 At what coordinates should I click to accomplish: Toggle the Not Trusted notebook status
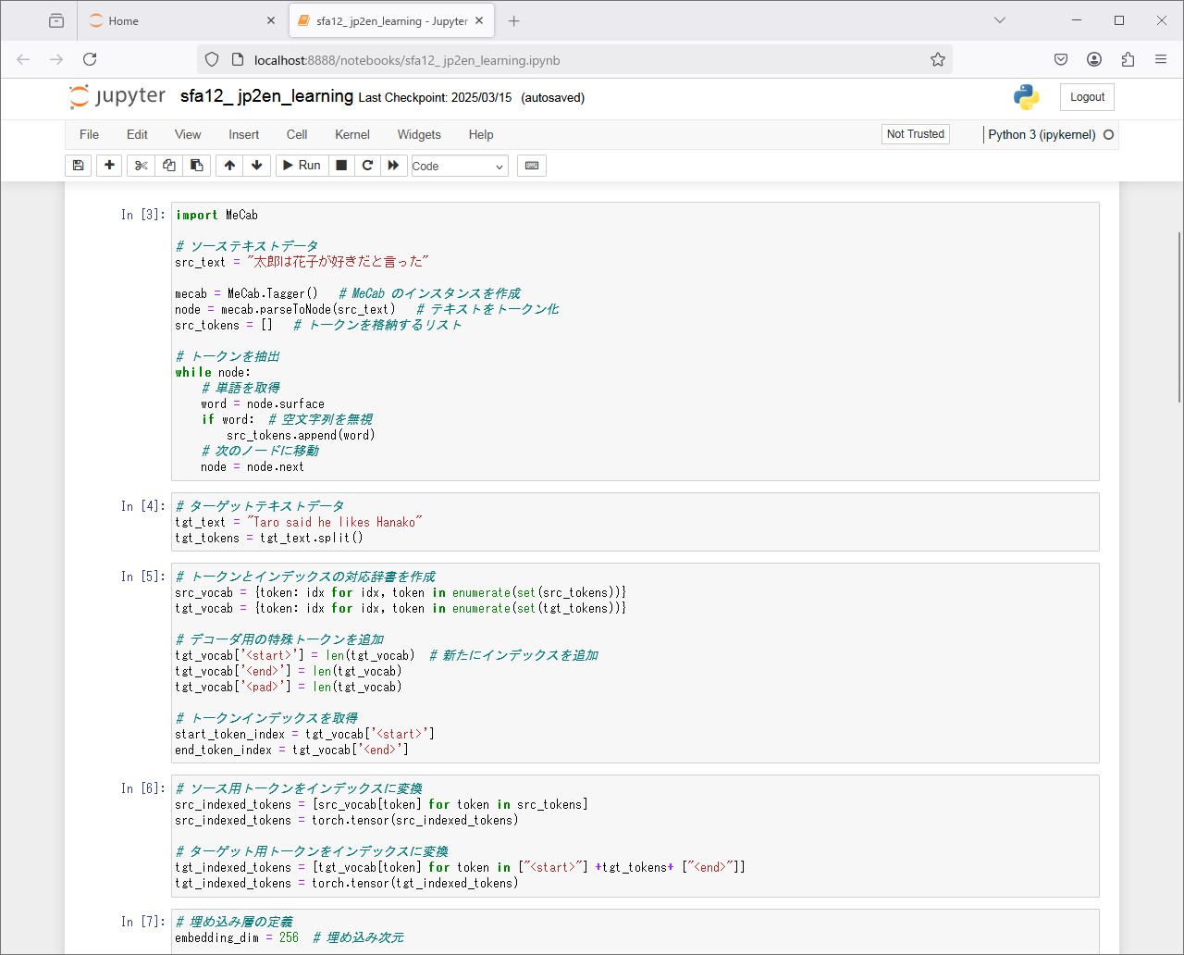tap(915, 134)
